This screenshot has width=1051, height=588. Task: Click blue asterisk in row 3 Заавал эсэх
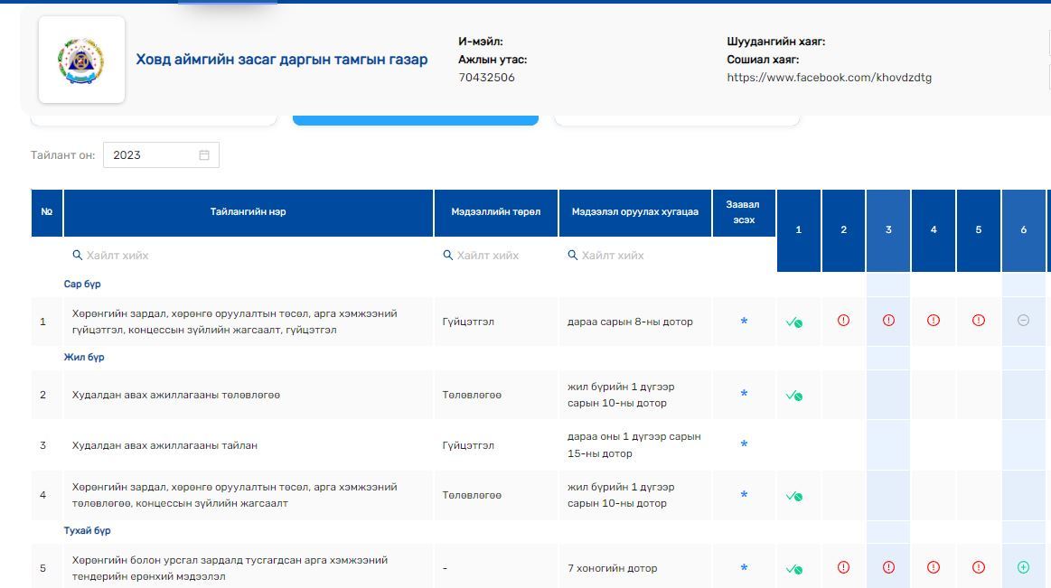[744, 444]
